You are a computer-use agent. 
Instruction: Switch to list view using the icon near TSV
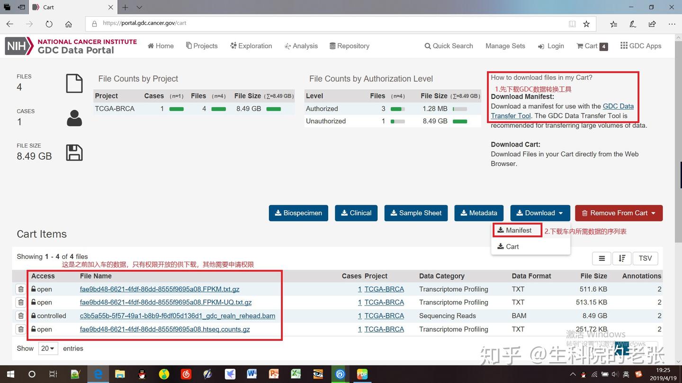click(601, 258)
